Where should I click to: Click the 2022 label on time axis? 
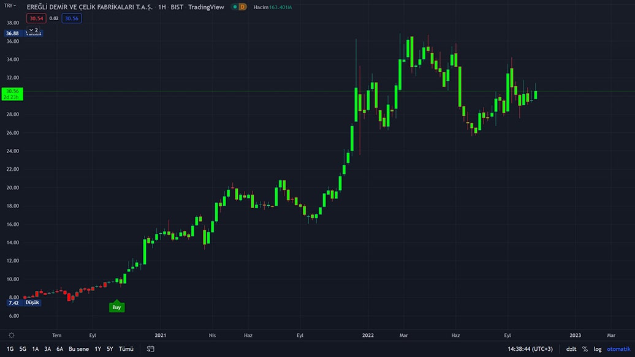click(368, 335)
